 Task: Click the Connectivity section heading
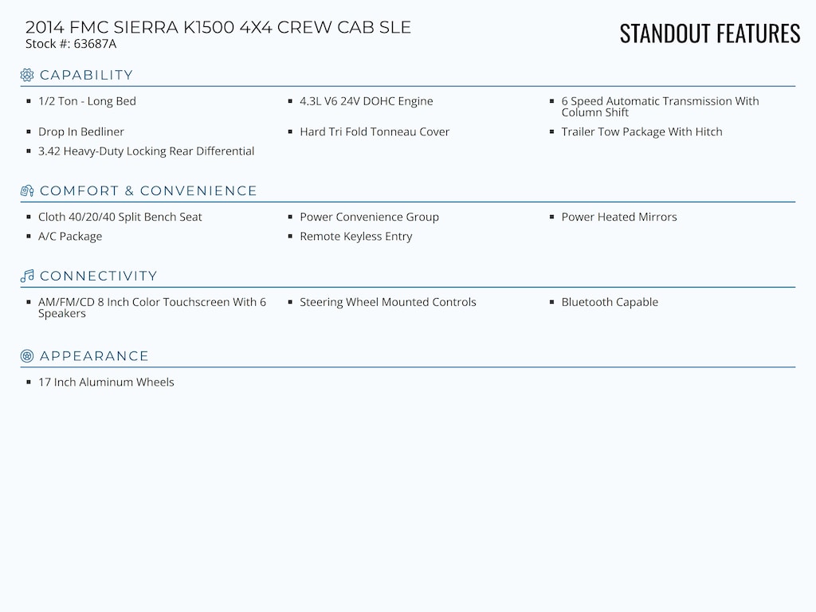click(x=98, y=277)
